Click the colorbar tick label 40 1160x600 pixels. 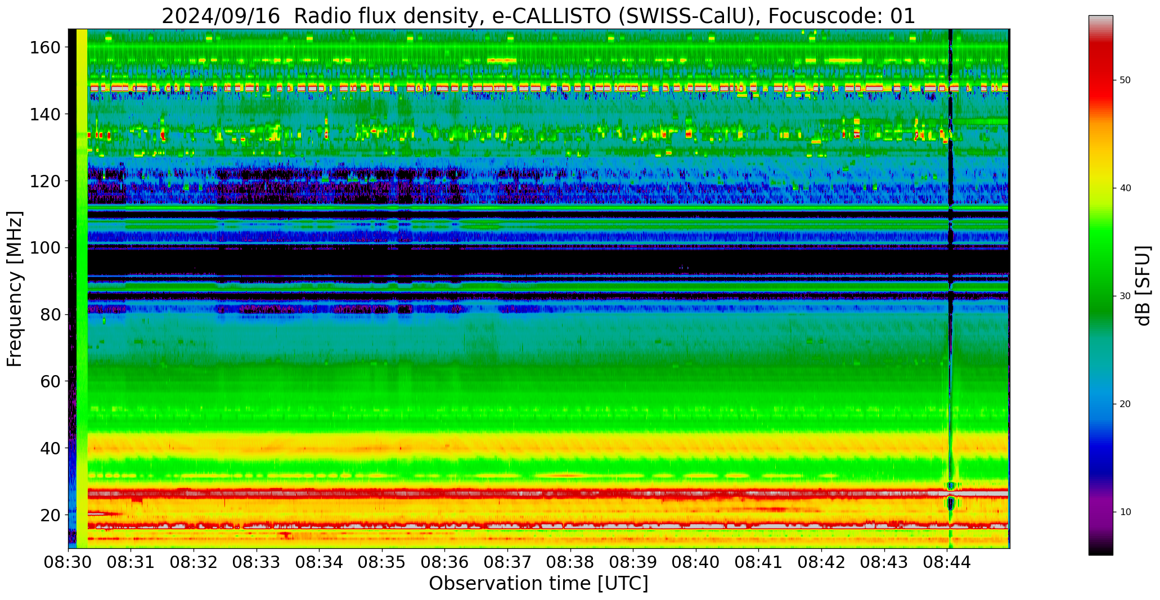(x=1125, y=188)
